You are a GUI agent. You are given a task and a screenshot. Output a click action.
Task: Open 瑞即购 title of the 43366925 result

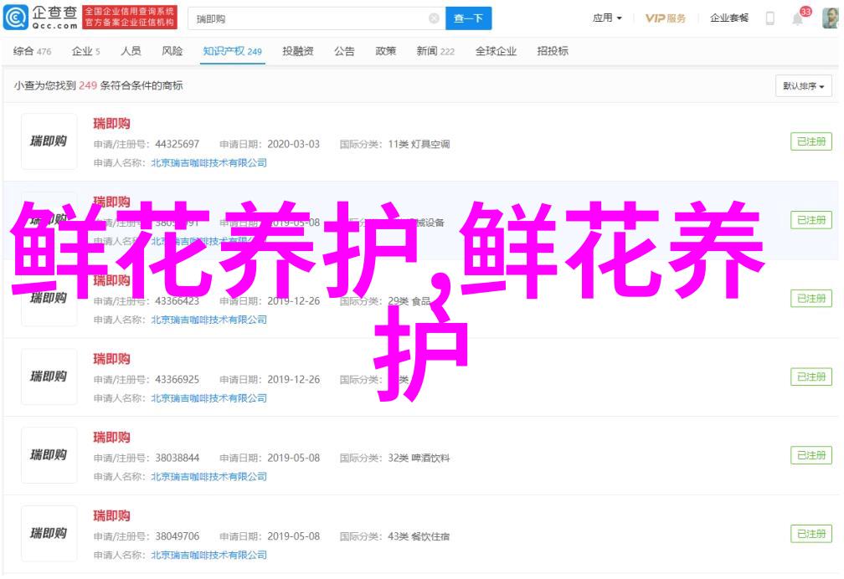tap(111, 359)
